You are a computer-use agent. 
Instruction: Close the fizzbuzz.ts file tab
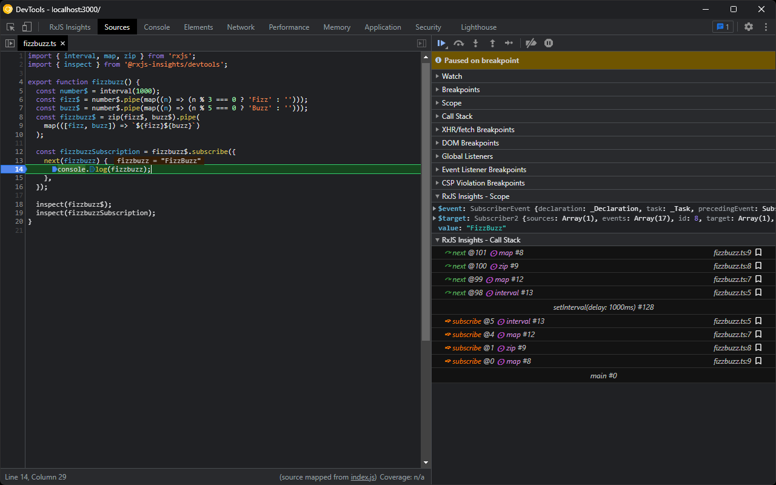click(62, 44)
